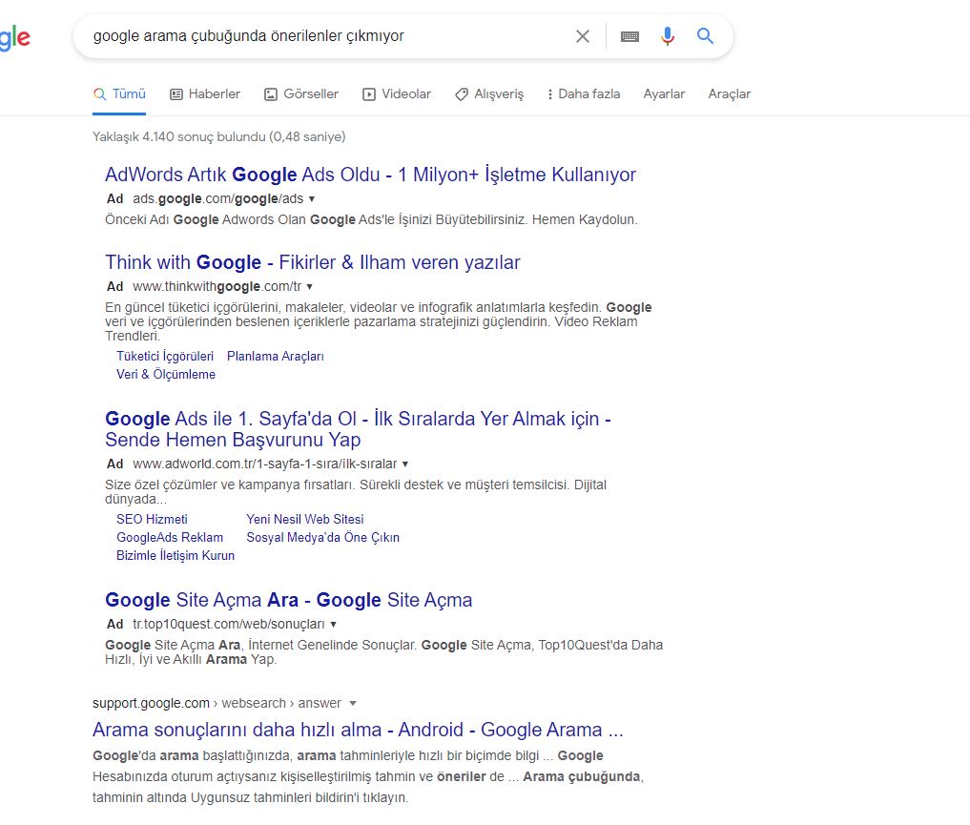Expand the Daha fazla menu
The height and width of the screenshot is (825, 970).
pyautogui.click(x=584, y=94)
